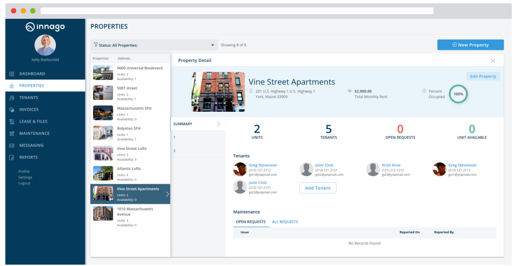Click the Maintenance tools icon

click(x=11, y=133)
